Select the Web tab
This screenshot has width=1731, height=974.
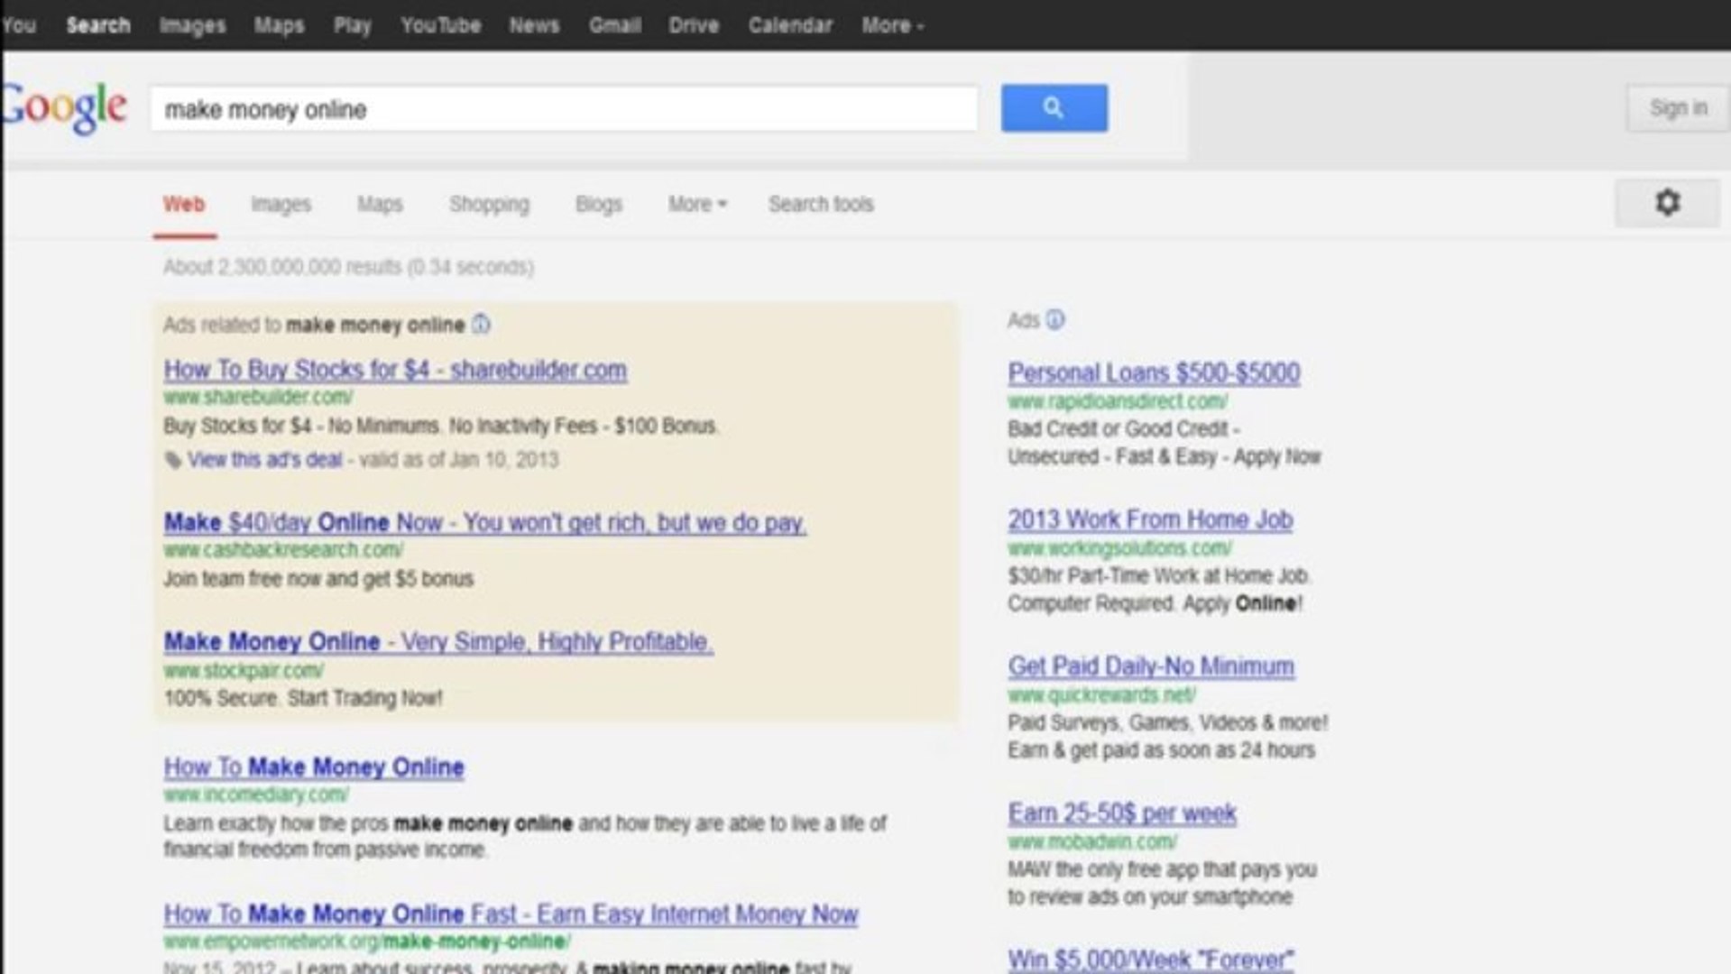click(x=184, y=204)
